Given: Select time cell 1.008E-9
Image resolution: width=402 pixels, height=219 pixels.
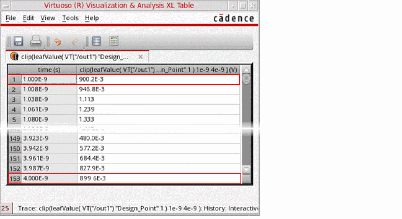Looking at the screenshot, I should 49,89.
